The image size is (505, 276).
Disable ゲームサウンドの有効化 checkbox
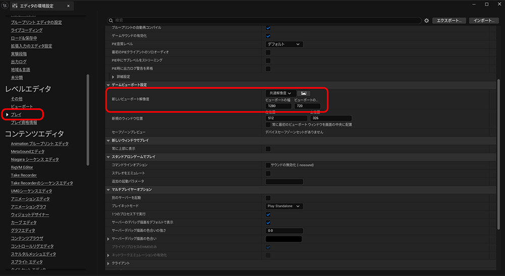coord(268,36)
